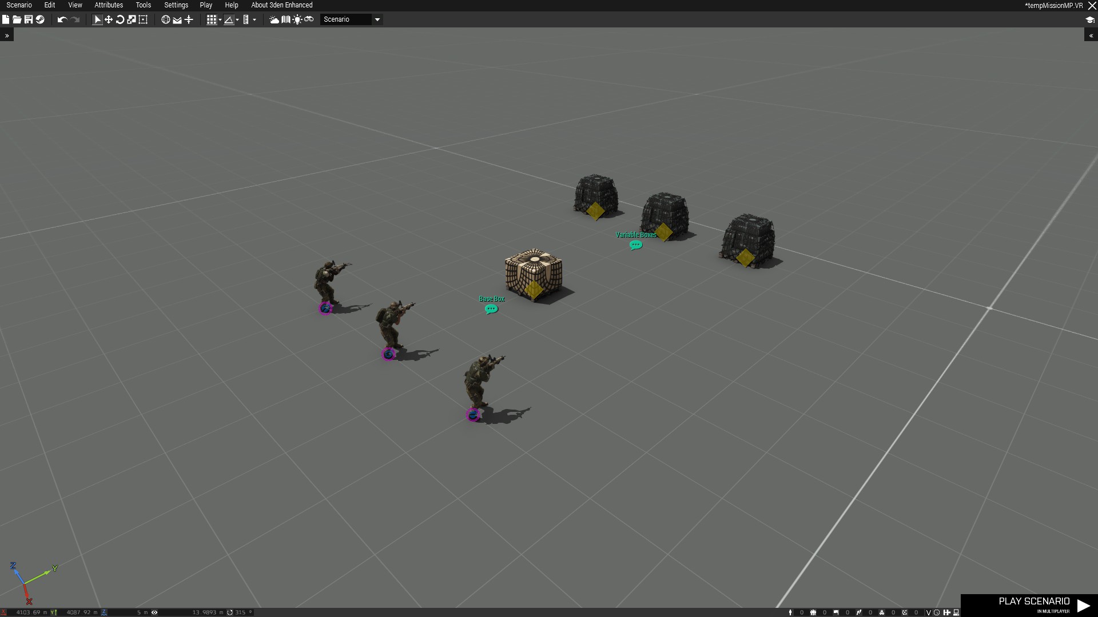Toggle the flashlight lamp icon
This screenshot has width=1098, height=617.
(x=297, y=19)
